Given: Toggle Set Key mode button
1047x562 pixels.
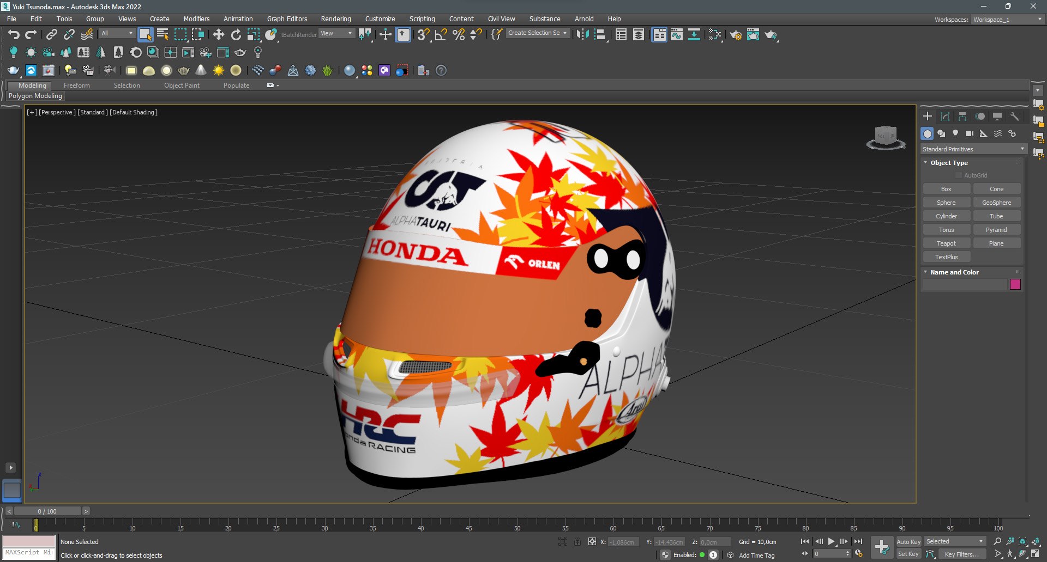Looking at the screenshot, I should (908, 554).
